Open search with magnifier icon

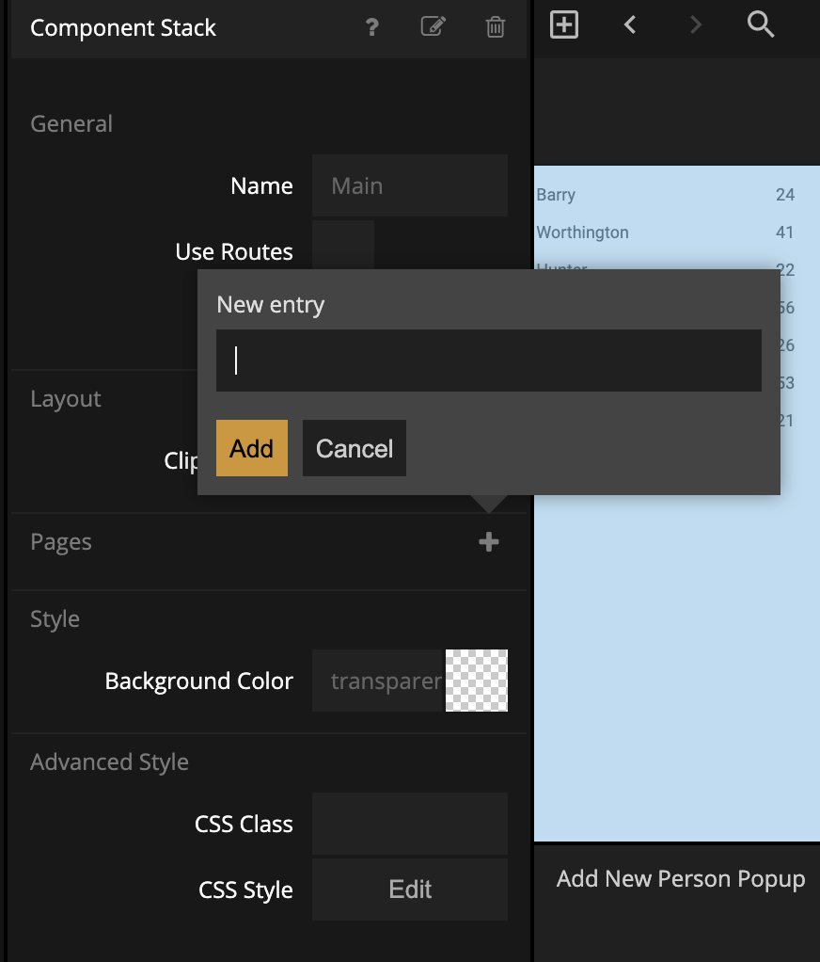tap(761, 25)
